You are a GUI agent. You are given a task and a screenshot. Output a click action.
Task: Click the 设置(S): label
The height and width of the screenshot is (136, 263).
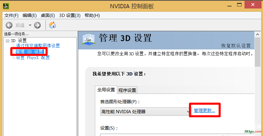click(109, 128)
